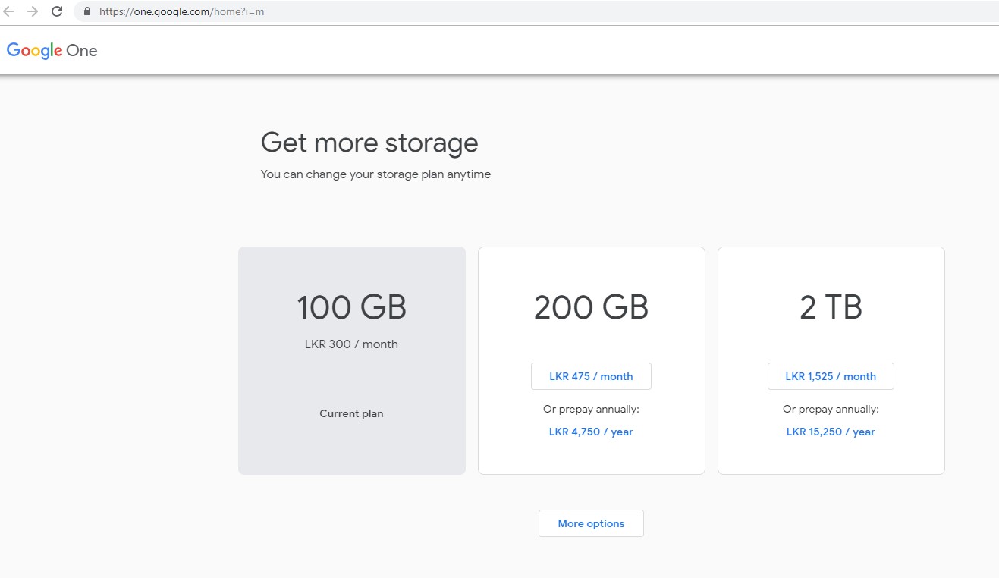Click the 200 GB plan heading
This screenshot has width=999, height=578.
tap(591, 307)
